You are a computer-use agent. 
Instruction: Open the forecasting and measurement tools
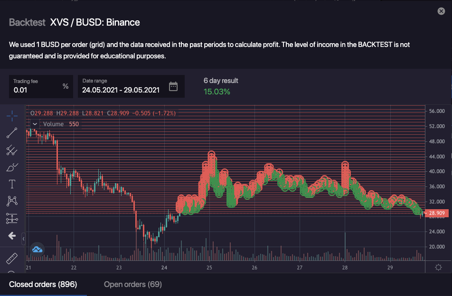(x=12, y=218)
